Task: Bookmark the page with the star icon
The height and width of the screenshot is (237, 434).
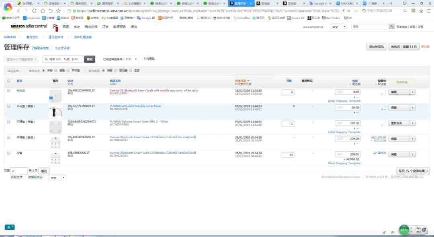Action: 58,10
